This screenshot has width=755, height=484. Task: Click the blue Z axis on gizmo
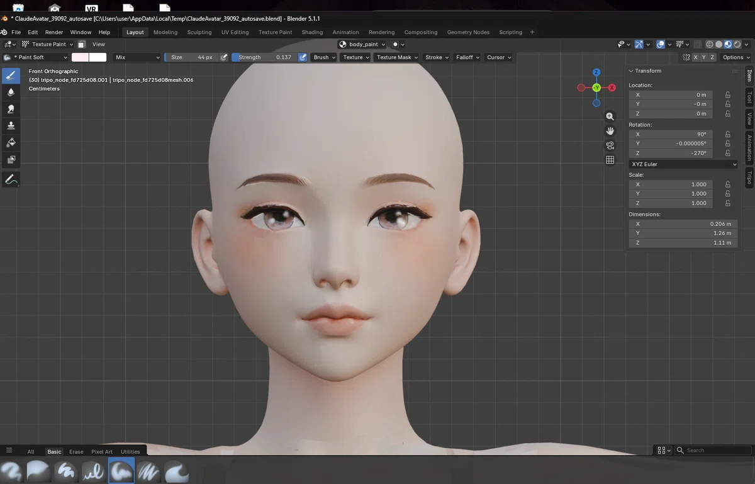[x=596, y=72]
